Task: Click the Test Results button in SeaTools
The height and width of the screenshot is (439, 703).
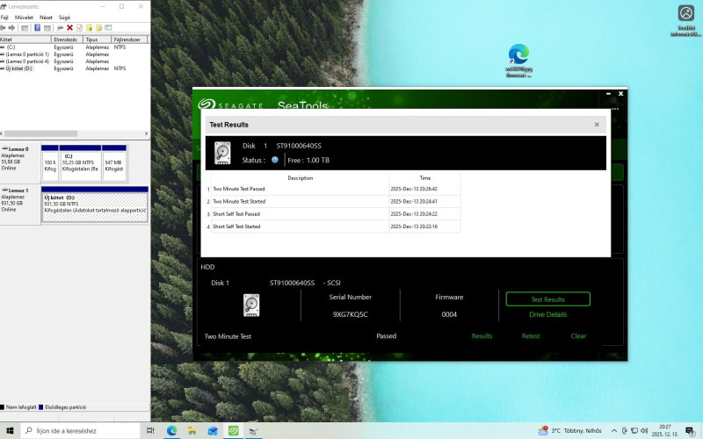Action: click(x=547, y=299)
